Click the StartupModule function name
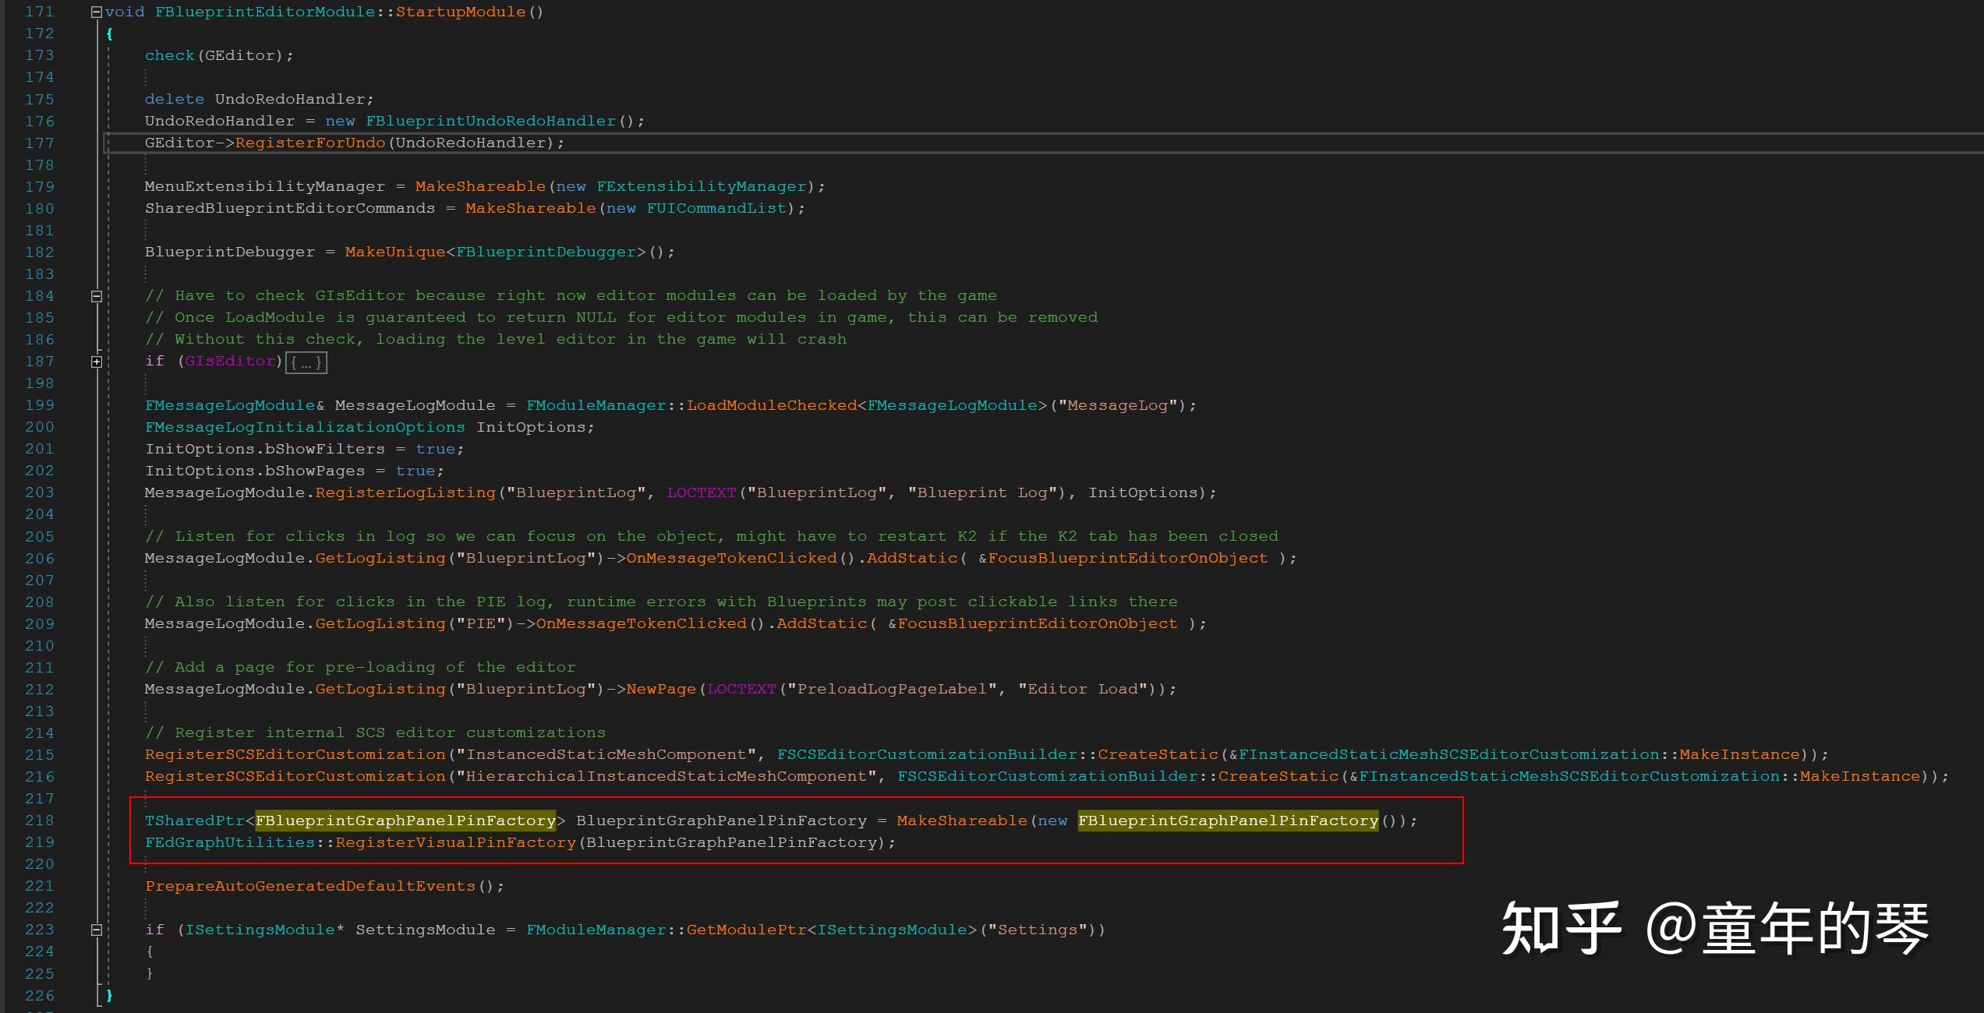1984x1013 pixels. [x=460, y=12]
